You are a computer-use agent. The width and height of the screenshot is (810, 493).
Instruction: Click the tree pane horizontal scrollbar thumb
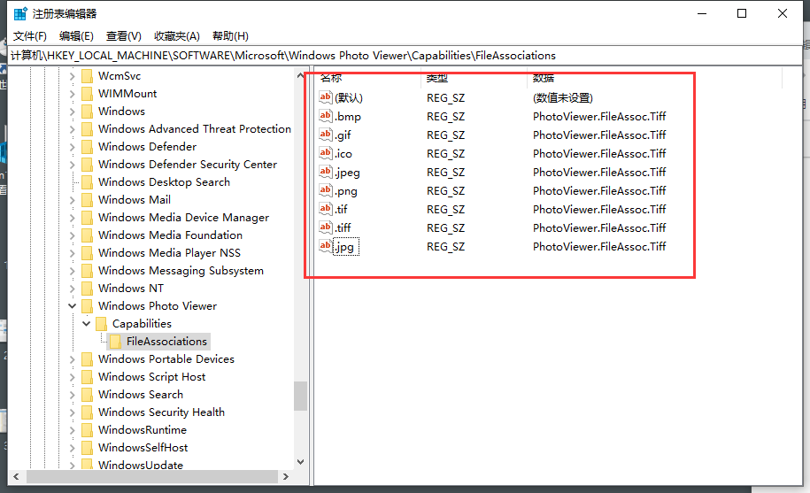pyautogui.click(x=152, y=477)
